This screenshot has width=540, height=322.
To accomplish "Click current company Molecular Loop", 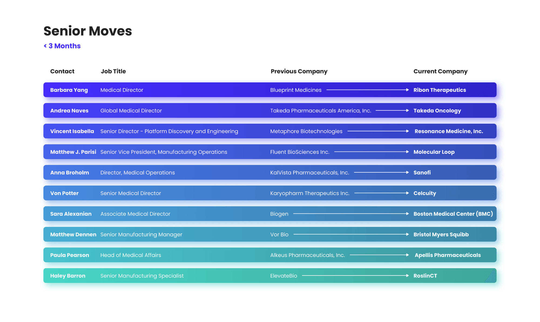I will [x=434, y=152].
